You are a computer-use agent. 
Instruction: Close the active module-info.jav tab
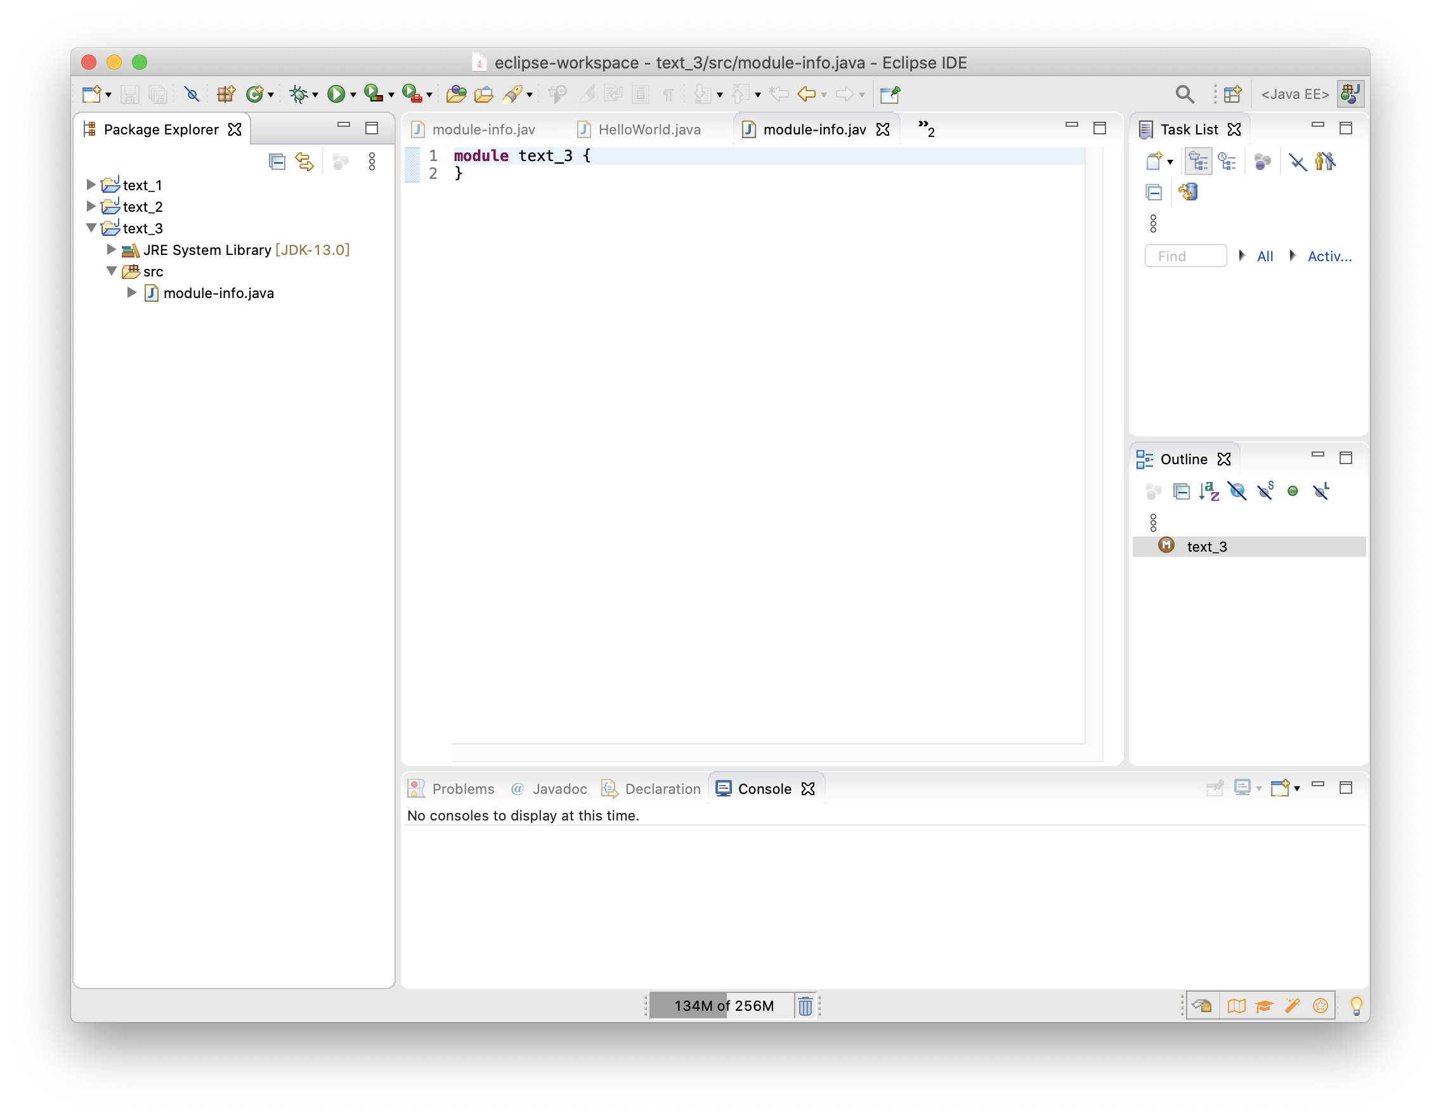[x=883, y=130]
